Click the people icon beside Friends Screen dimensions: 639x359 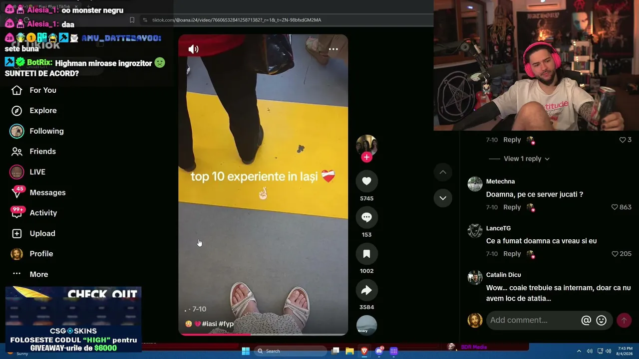click(x=17, y=152)
